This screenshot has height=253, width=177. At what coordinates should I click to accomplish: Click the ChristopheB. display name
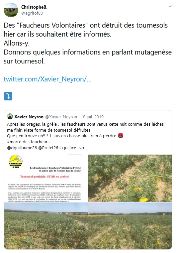pyautogui.click(x=34, y=7)
